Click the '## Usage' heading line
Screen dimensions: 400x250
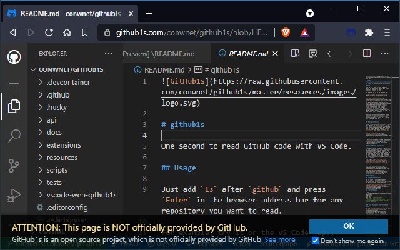pos(178,167)
